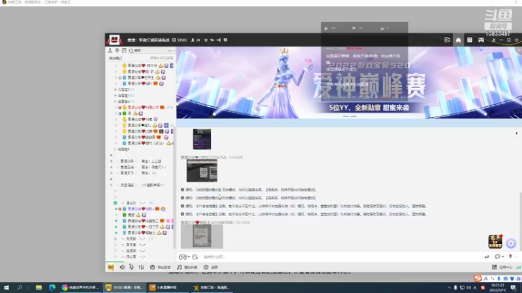
Task: Click the music accompaniment button
Action: pos(187,267)
